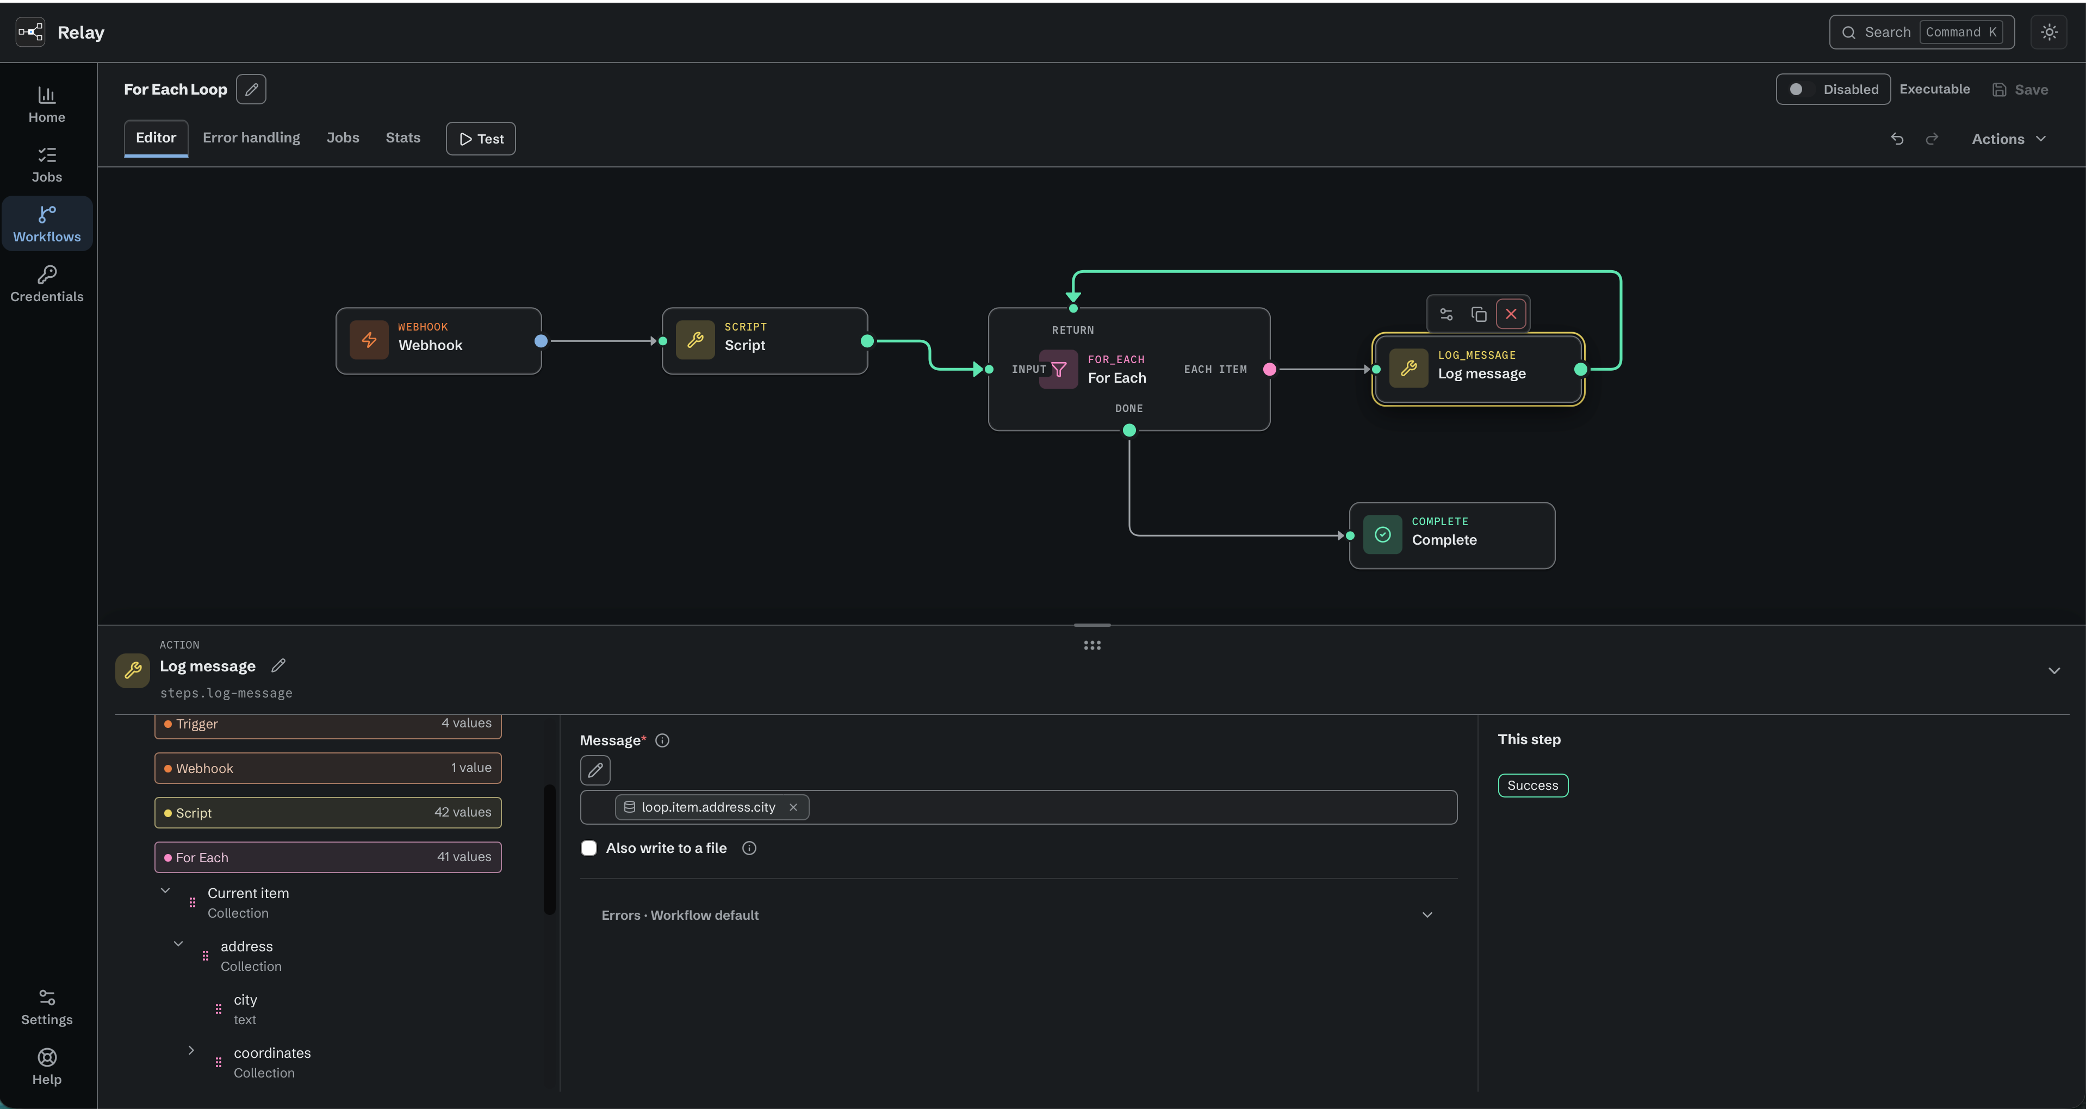Click the redo arrow icon
This screenshot has height=1109, width=2086.
(1932, 139)
